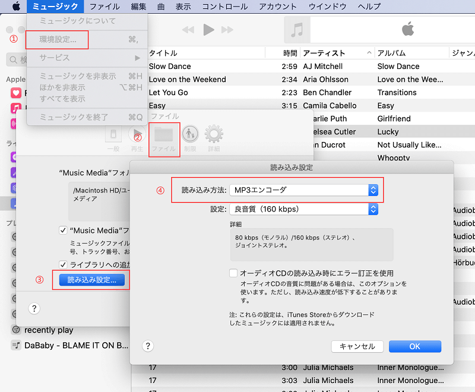Open the サービス submenu

click(x=87, y=58)
